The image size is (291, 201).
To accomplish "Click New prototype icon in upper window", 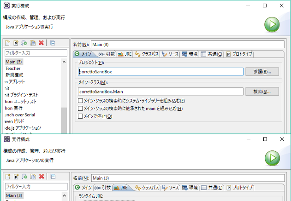I will (16, 43).
